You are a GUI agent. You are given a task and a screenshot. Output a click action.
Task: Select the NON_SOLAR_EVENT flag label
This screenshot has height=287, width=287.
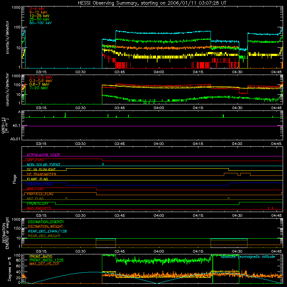click(x=43, y=165)
